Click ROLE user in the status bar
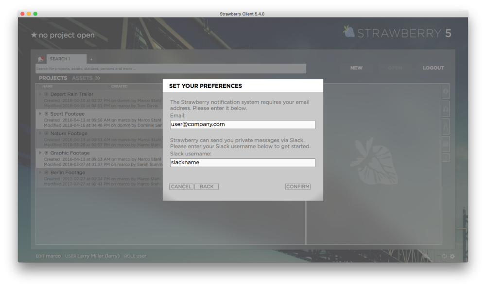The width and height of the screenshot is (486, 288). point(135,256)
